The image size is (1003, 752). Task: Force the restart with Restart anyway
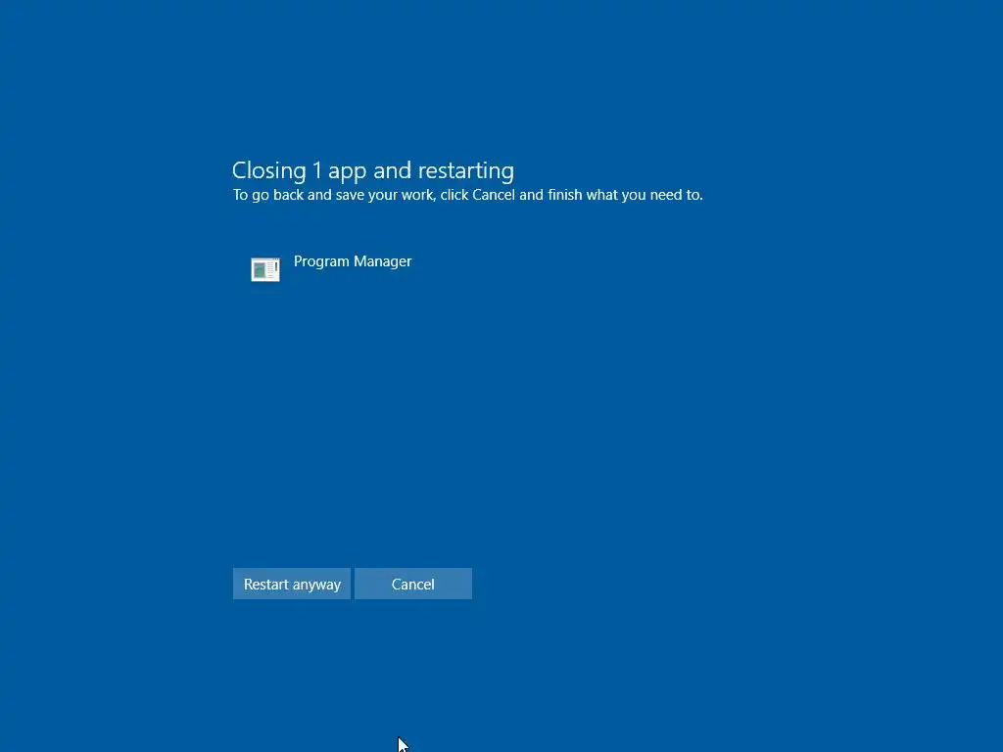pos(292,584)
